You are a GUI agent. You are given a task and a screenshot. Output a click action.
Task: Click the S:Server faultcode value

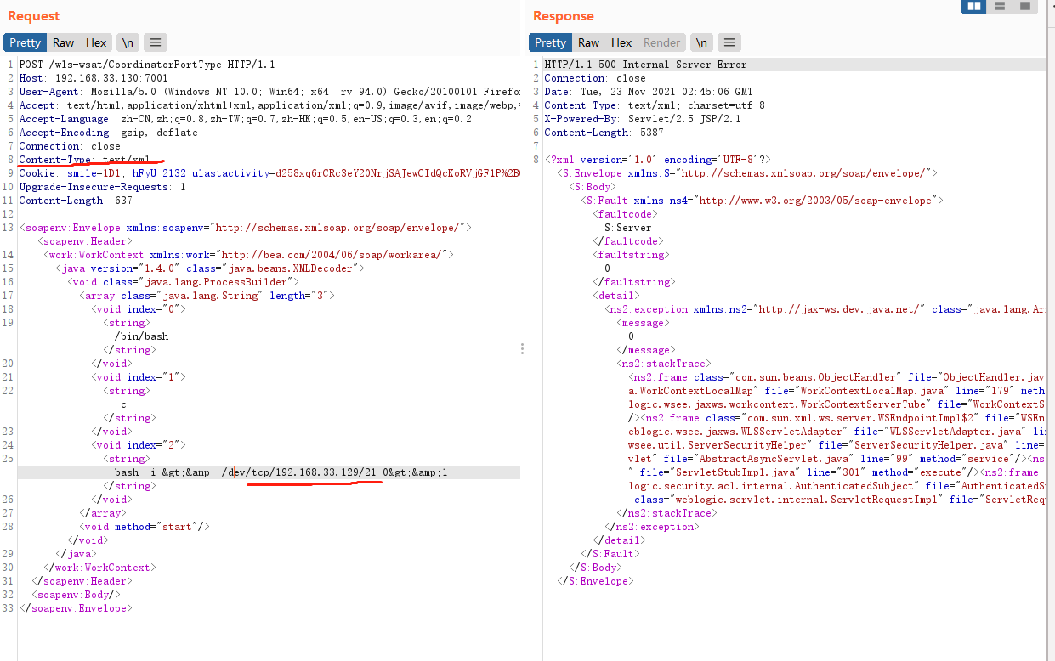coord(627,228)
